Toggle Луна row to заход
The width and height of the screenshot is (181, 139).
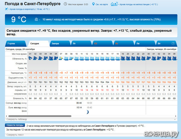click(24, 108)
